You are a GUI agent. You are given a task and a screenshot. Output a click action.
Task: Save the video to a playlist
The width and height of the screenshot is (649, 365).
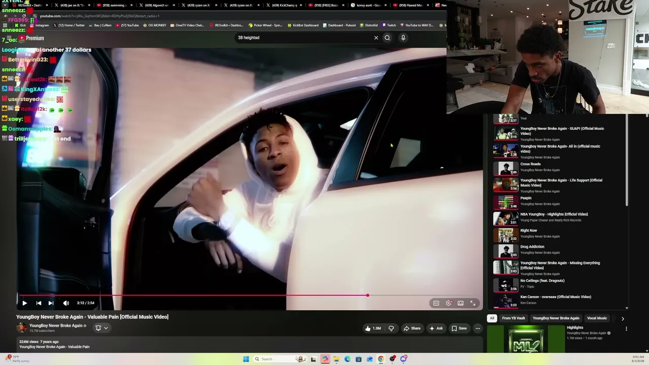click(x=459, y=328)
